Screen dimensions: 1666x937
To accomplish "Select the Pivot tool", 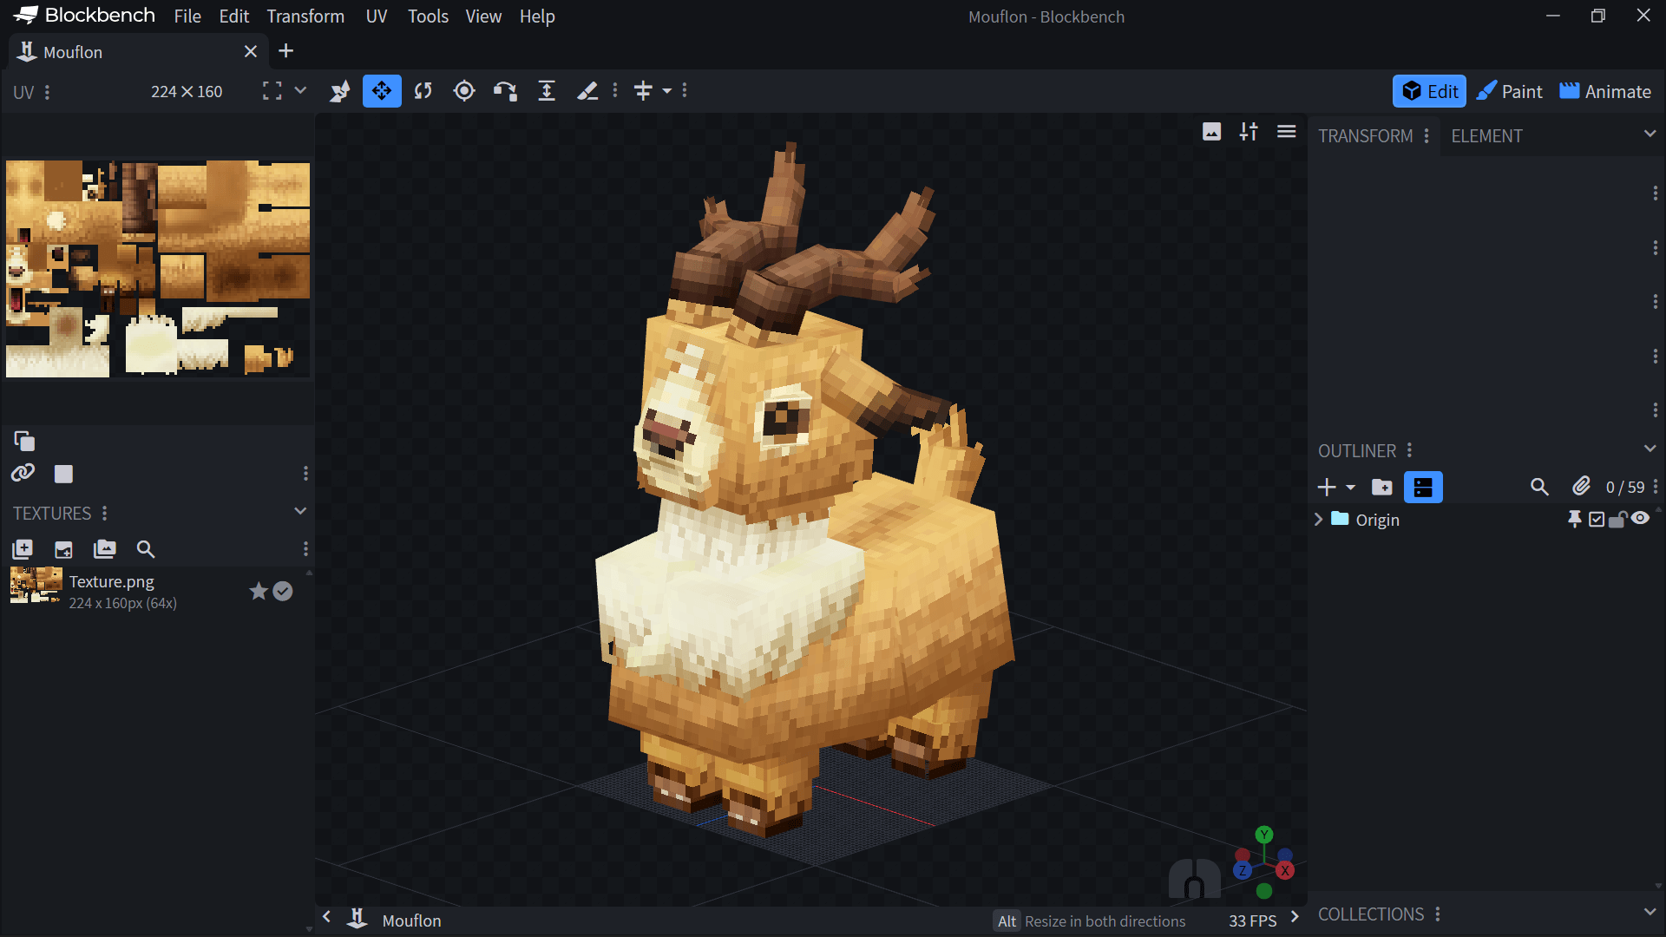I will click(x=464, y=91).
